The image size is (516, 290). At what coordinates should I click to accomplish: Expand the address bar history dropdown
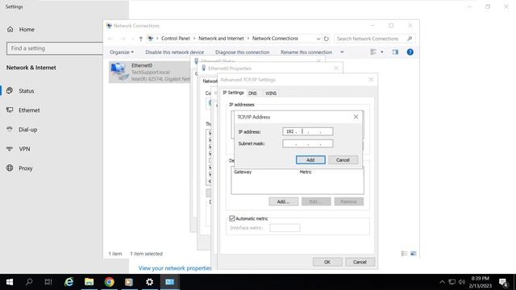click(x=318, y=39)
